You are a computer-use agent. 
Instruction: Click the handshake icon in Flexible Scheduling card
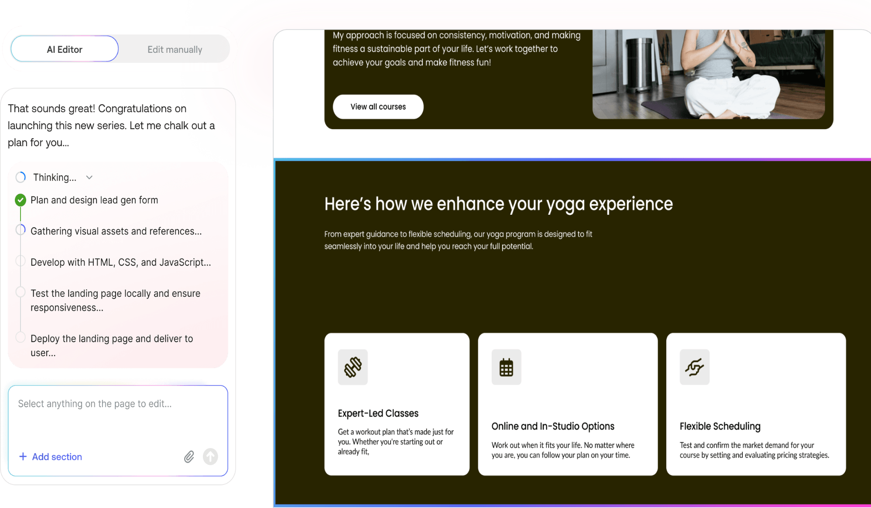[694, 367]
